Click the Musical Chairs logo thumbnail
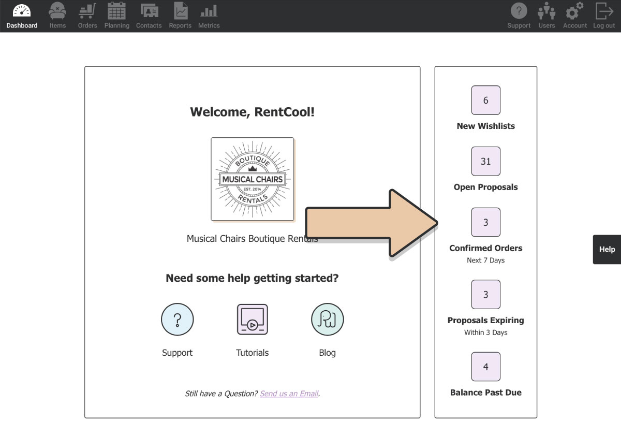The height and width of the screenshot is (434, 621). (x=253, y=179)
